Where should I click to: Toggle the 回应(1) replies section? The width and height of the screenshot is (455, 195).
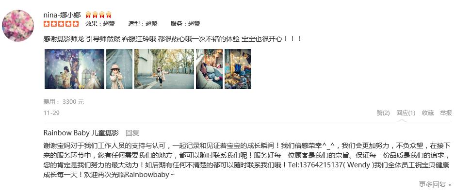(x=406, y=113)
